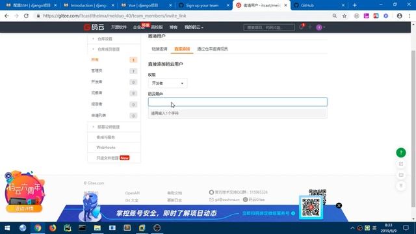Open the 帮助文档 footer link
416x234 pixels.
pos(174,193)
